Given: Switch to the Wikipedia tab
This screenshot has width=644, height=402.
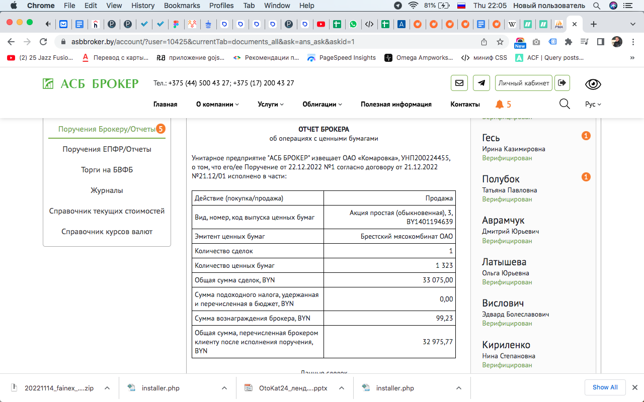Looking at the screenshot, I should [x=512, y=24].
